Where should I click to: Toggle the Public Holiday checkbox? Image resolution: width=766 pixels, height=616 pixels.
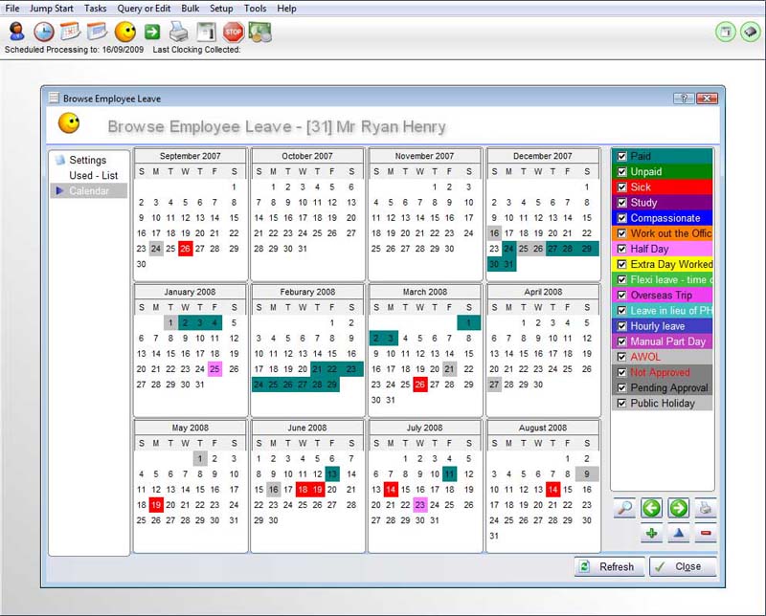[622, 404]
